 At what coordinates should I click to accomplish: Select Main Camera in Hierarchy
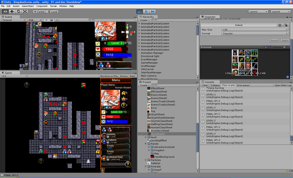(149, 76)
